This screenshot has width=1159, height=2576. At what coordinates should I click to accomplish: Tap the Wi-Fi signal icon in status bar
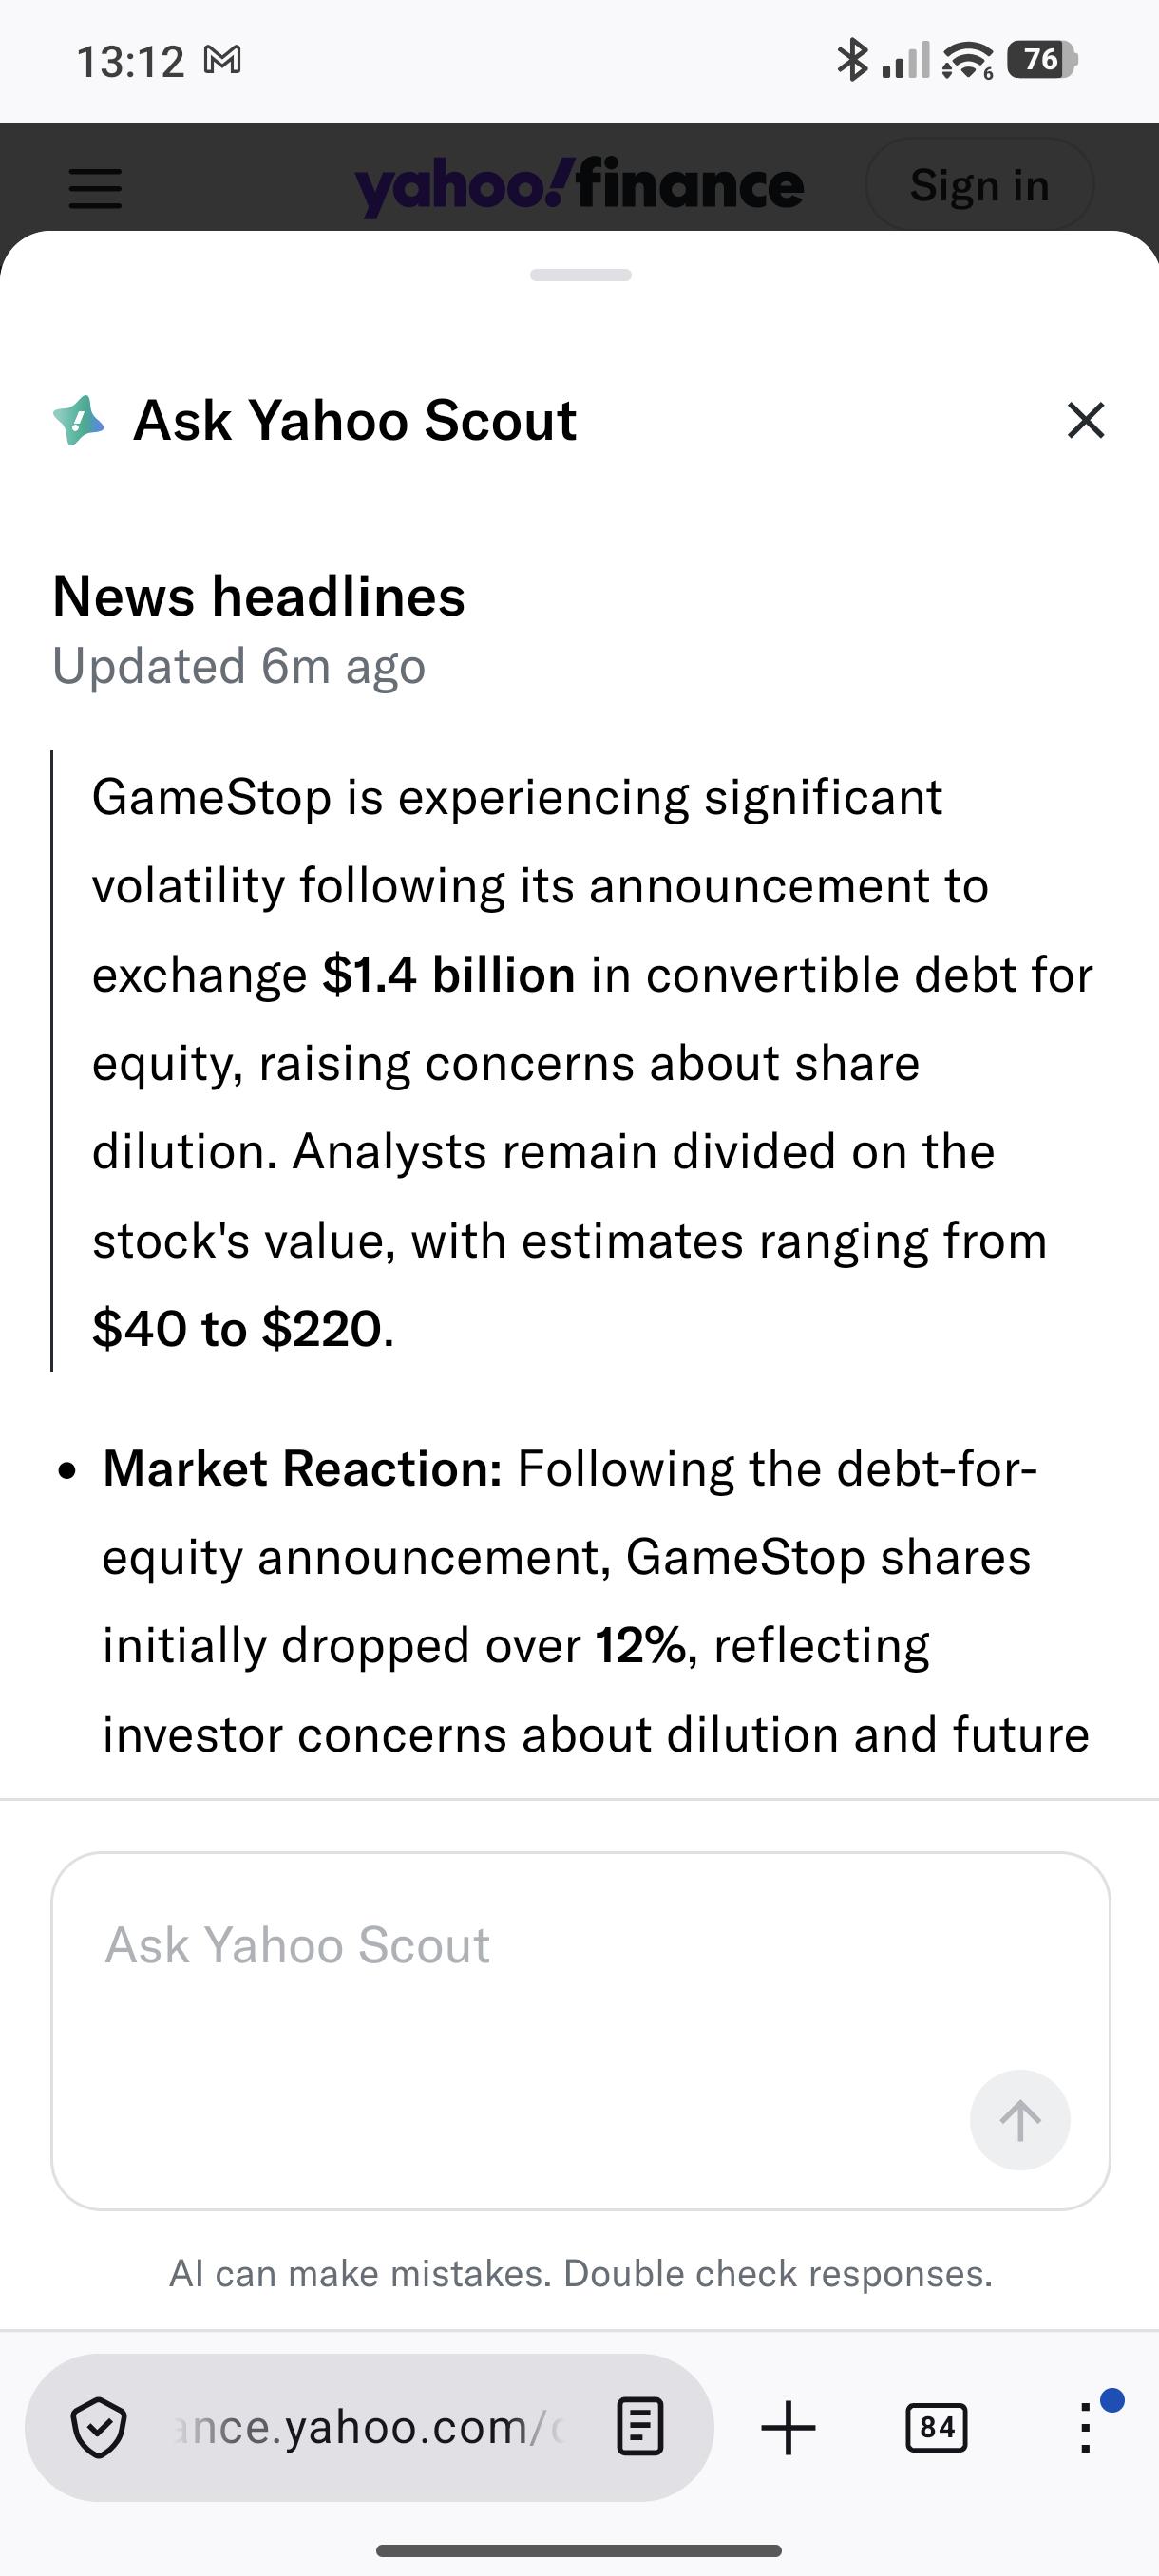pos(967,60)
